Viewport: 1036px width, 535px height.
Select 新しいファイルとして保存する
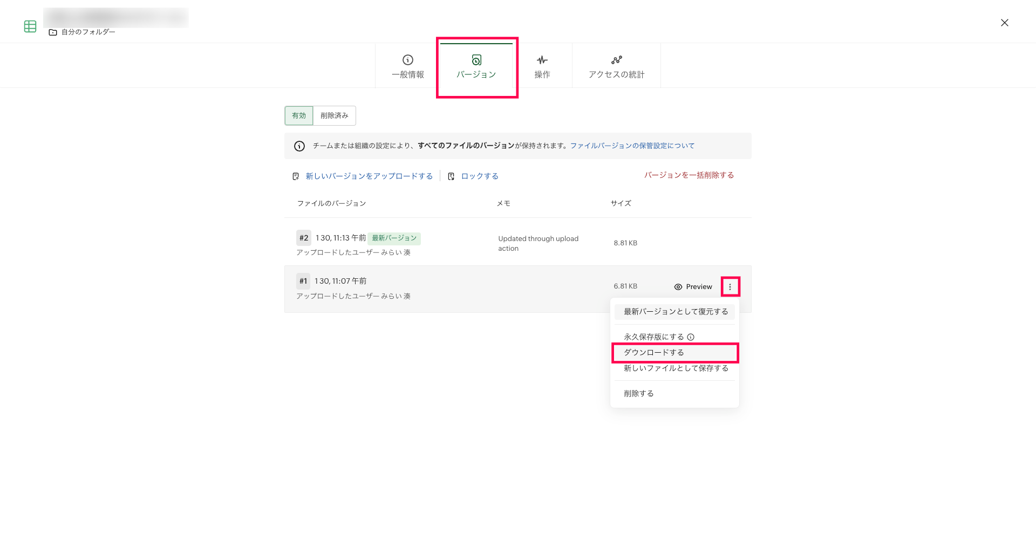676,368
